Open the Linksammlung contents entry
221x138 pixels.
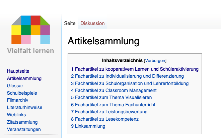coord(88,126)
